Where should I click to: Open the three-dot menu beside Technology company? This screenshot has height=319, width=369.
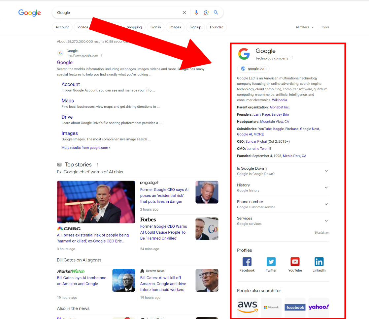(x=292, y=58)
